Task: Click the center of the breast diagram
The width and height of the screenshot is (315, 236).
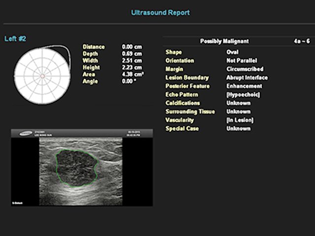Action: coord(42,76)
